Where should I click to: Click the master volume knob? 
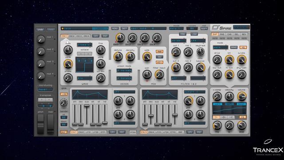coord(242,96)
